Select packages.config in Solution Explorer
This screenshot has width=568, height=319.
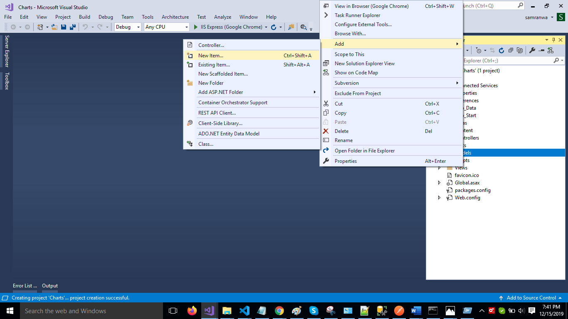point(472,190)
